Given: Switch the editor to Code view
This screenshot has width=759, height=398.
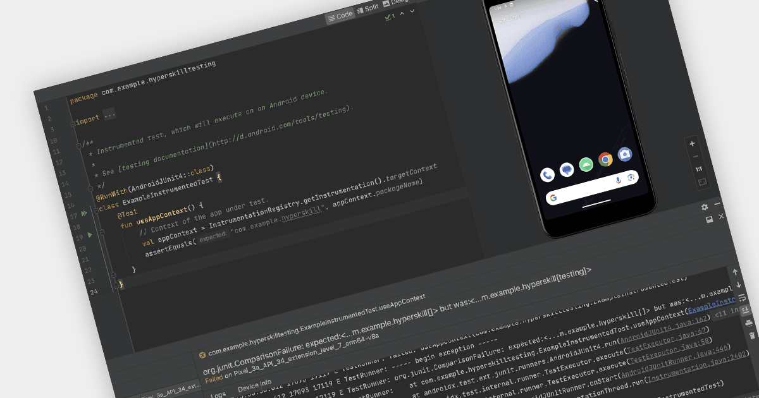Looking at the screenshot, I should point(340,15).
